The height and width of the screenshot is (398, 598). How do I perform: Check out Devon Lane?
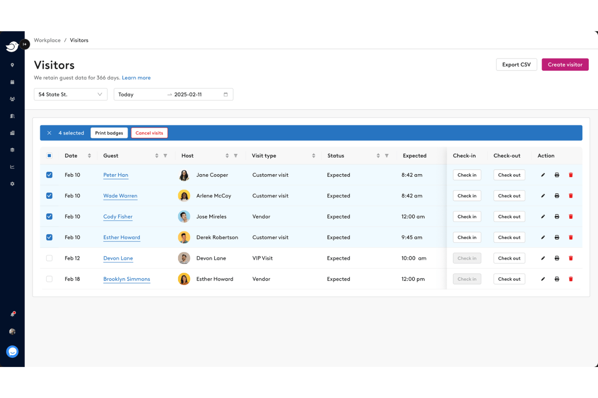click(509, 258)
